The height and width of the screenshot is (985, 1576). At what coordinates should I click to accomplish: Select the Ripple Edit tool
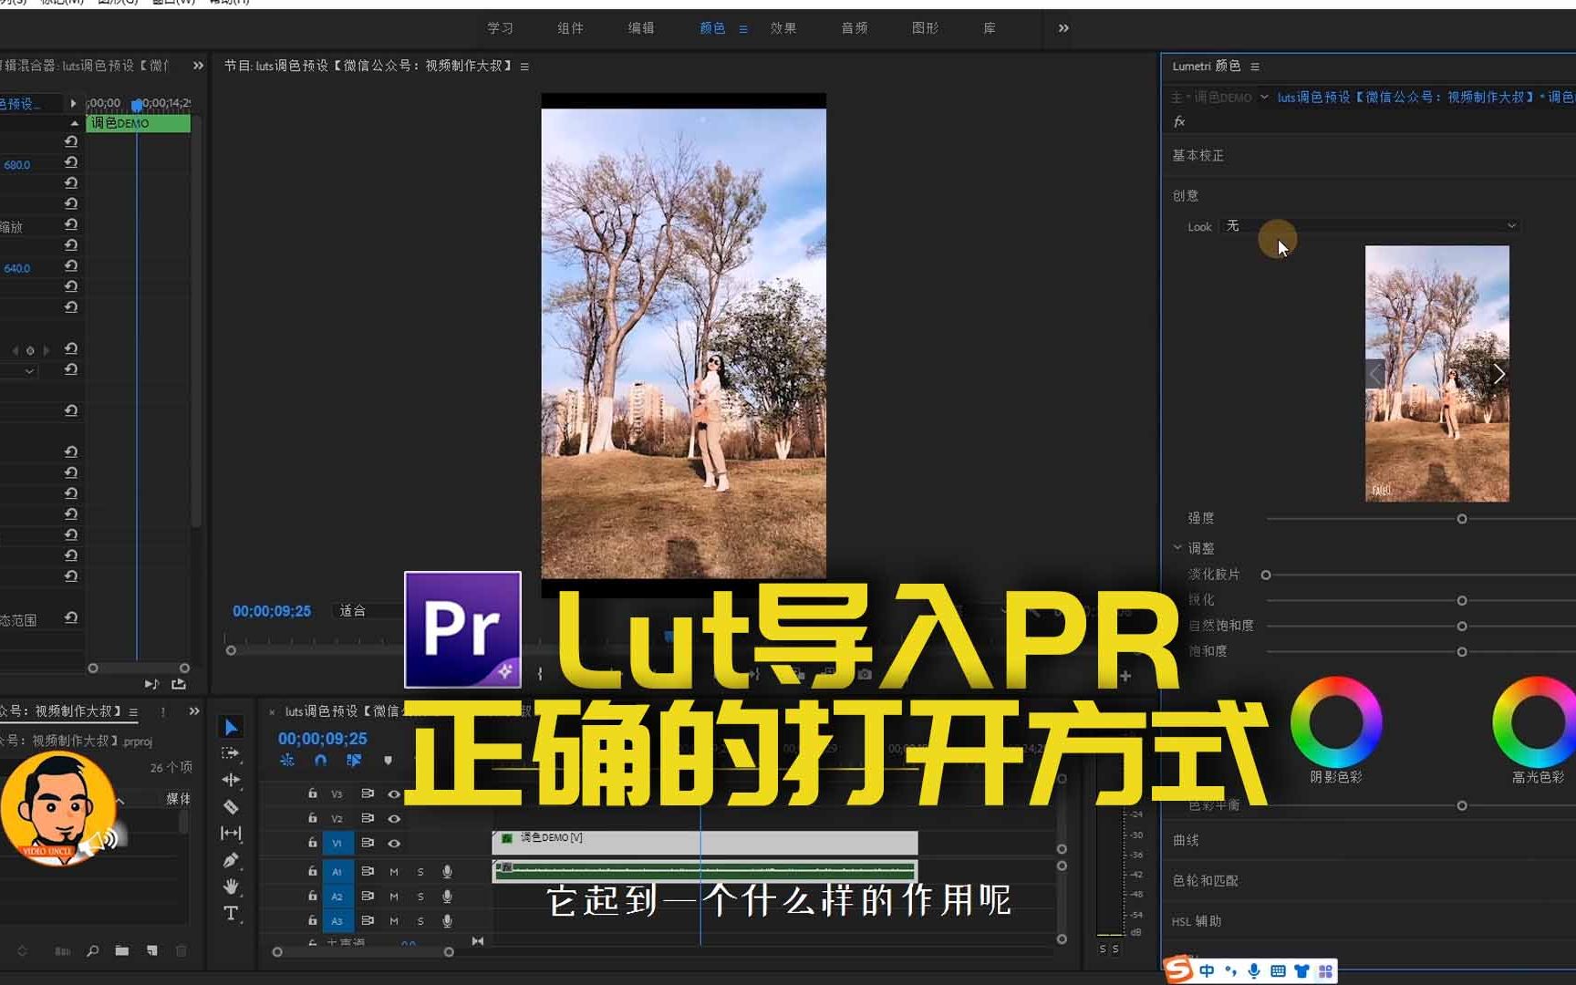pyautogui.click(x=231, y=780)
